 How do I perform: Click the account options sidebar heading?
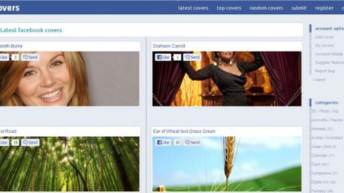(329, 28)
